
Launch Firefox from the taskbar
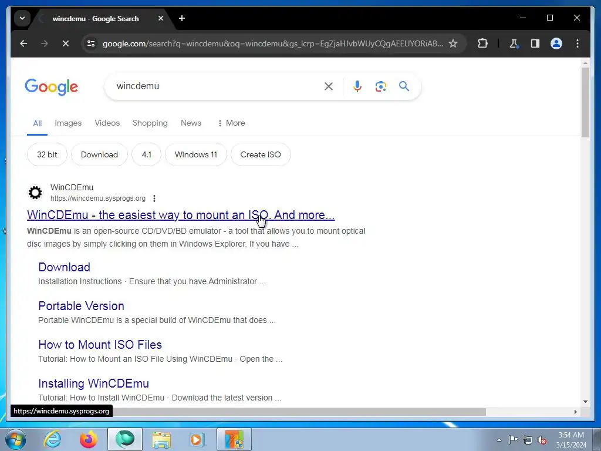coord(89,439)
